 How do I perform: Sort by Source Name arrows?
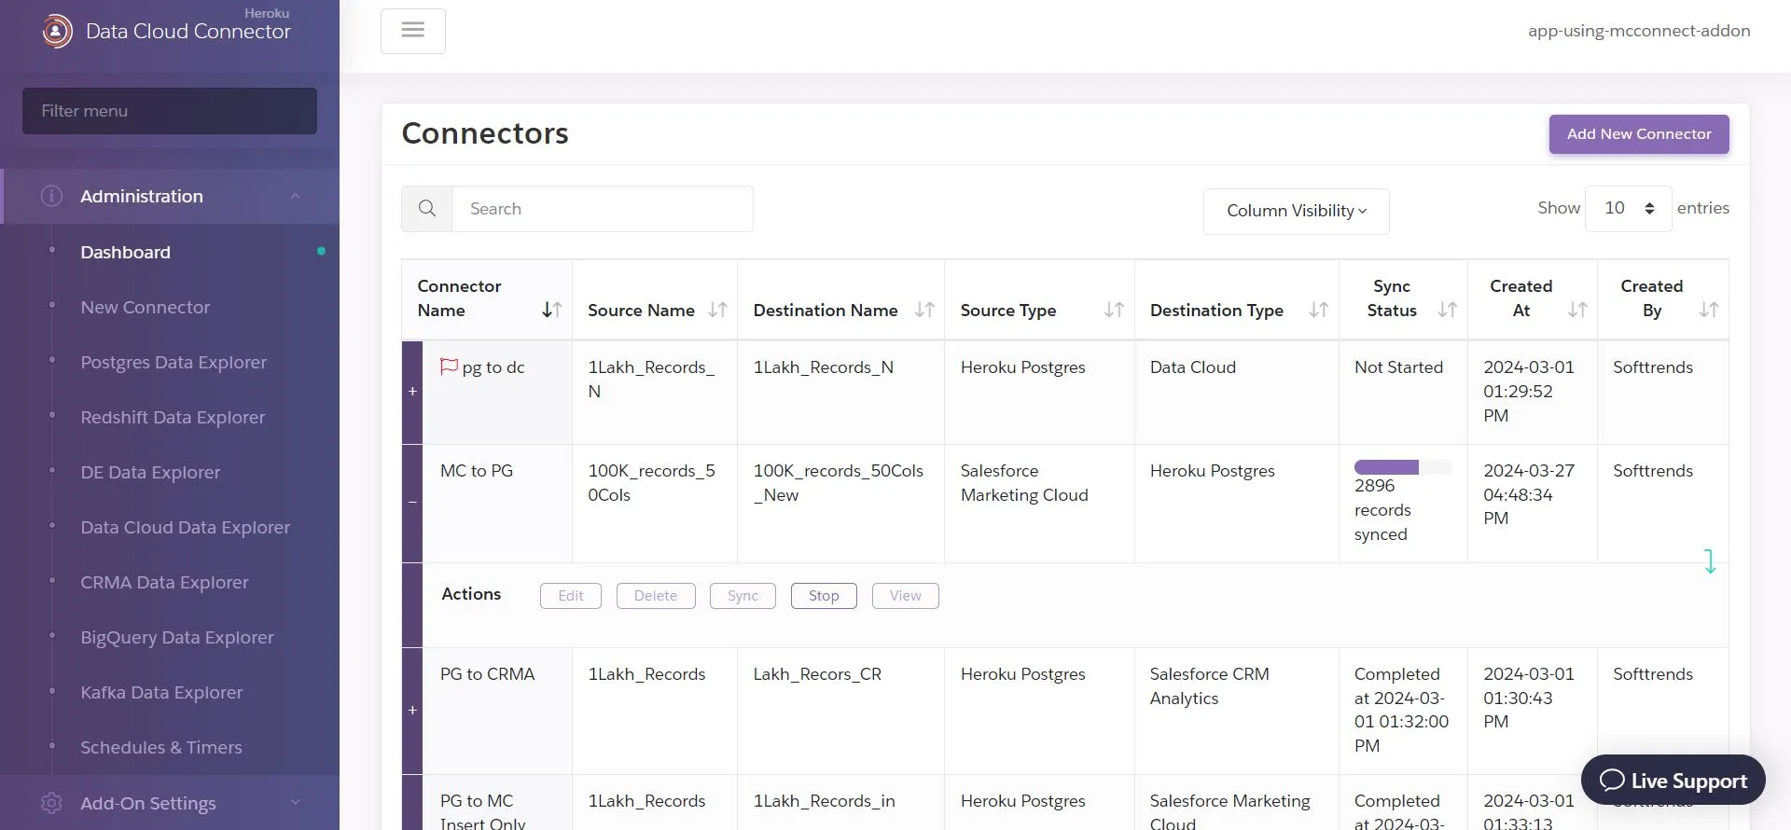coord(717,310)
